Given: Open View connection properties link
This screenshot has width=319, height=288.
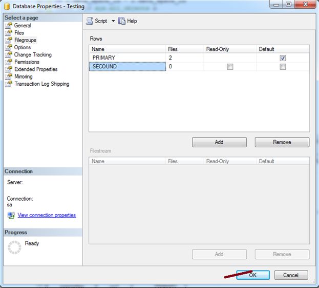Looking at the screenshot, I should [x=47, y=215].
